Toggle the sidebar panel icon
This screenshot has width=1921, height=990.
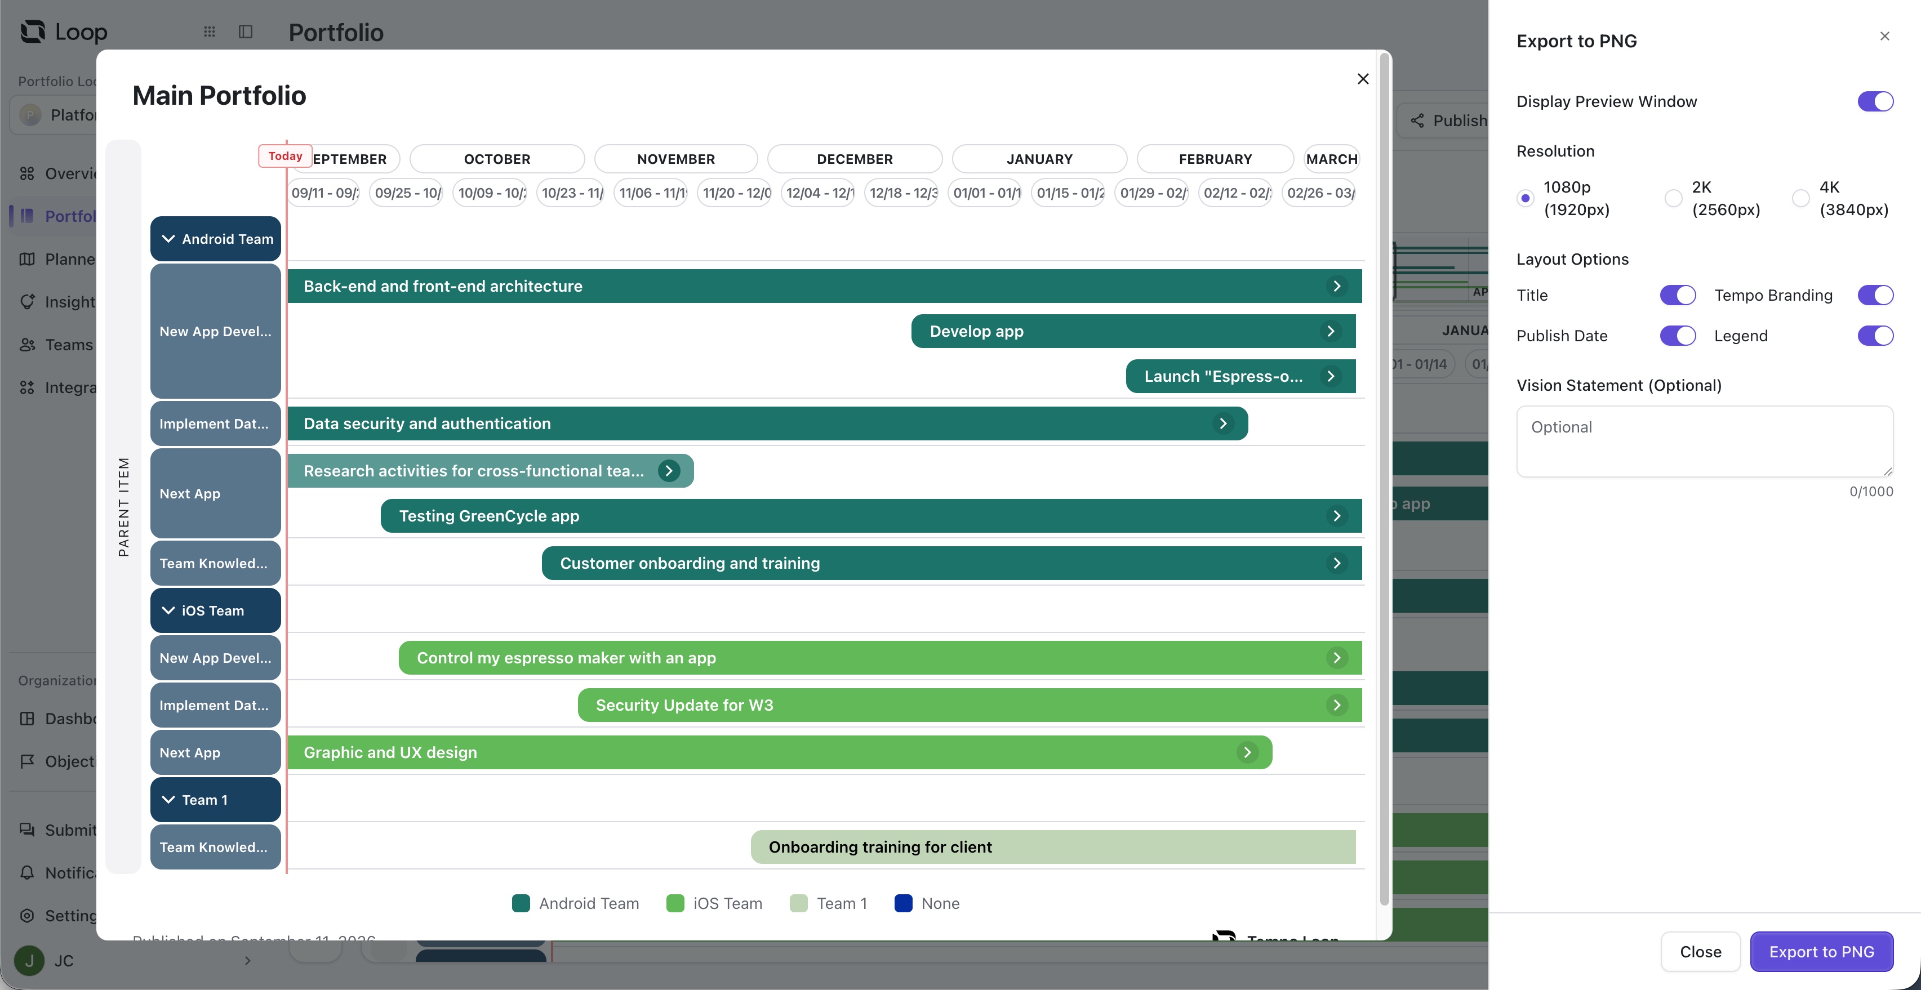246,32
